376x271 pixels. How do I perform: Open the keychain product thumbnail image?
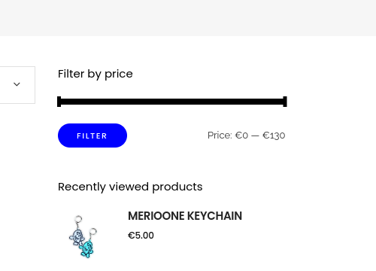click(x=83, y=236)
